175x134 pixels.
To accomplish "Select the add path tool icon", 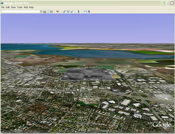I will [x=68, y=12].
